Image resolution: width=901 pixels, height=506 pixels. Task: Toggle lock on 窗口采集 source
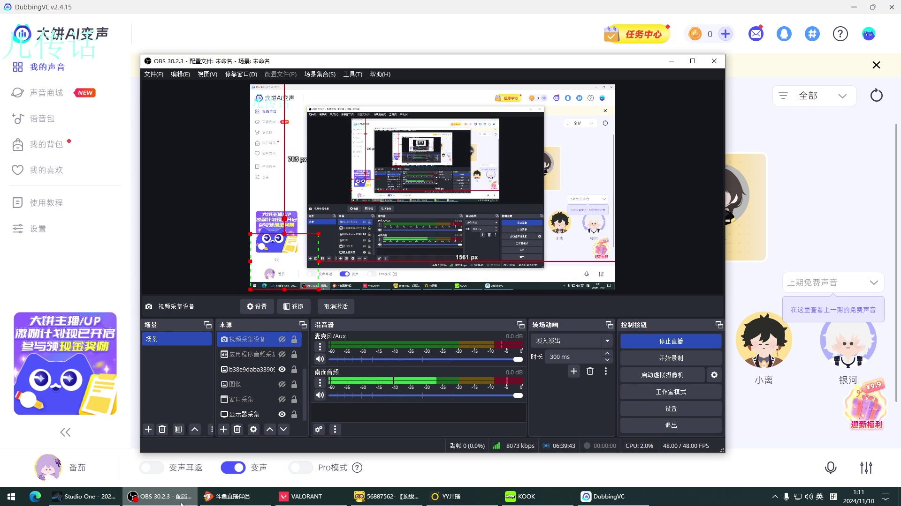(x=294, y=399)
